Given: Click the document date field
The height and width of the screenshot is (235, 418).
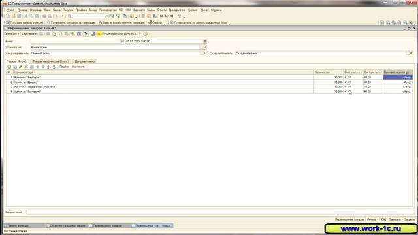Looking at the screenshot, I should (x=164, y=41).
